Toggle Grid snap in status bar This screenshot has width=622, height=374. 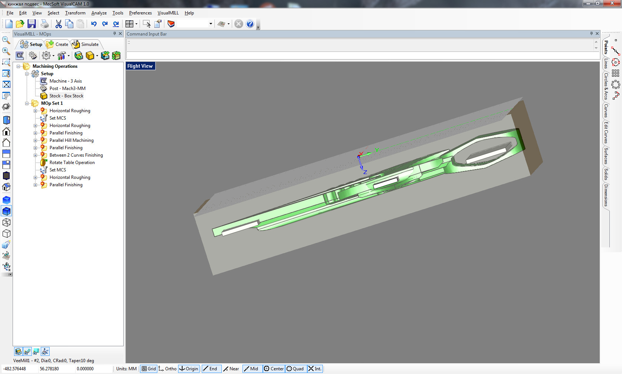click(x=149, y=369)
